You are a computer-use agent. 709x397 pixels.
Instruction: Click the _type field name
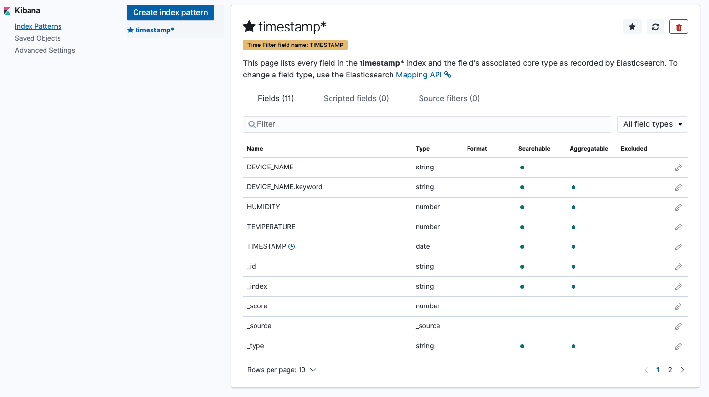[256, 346]
